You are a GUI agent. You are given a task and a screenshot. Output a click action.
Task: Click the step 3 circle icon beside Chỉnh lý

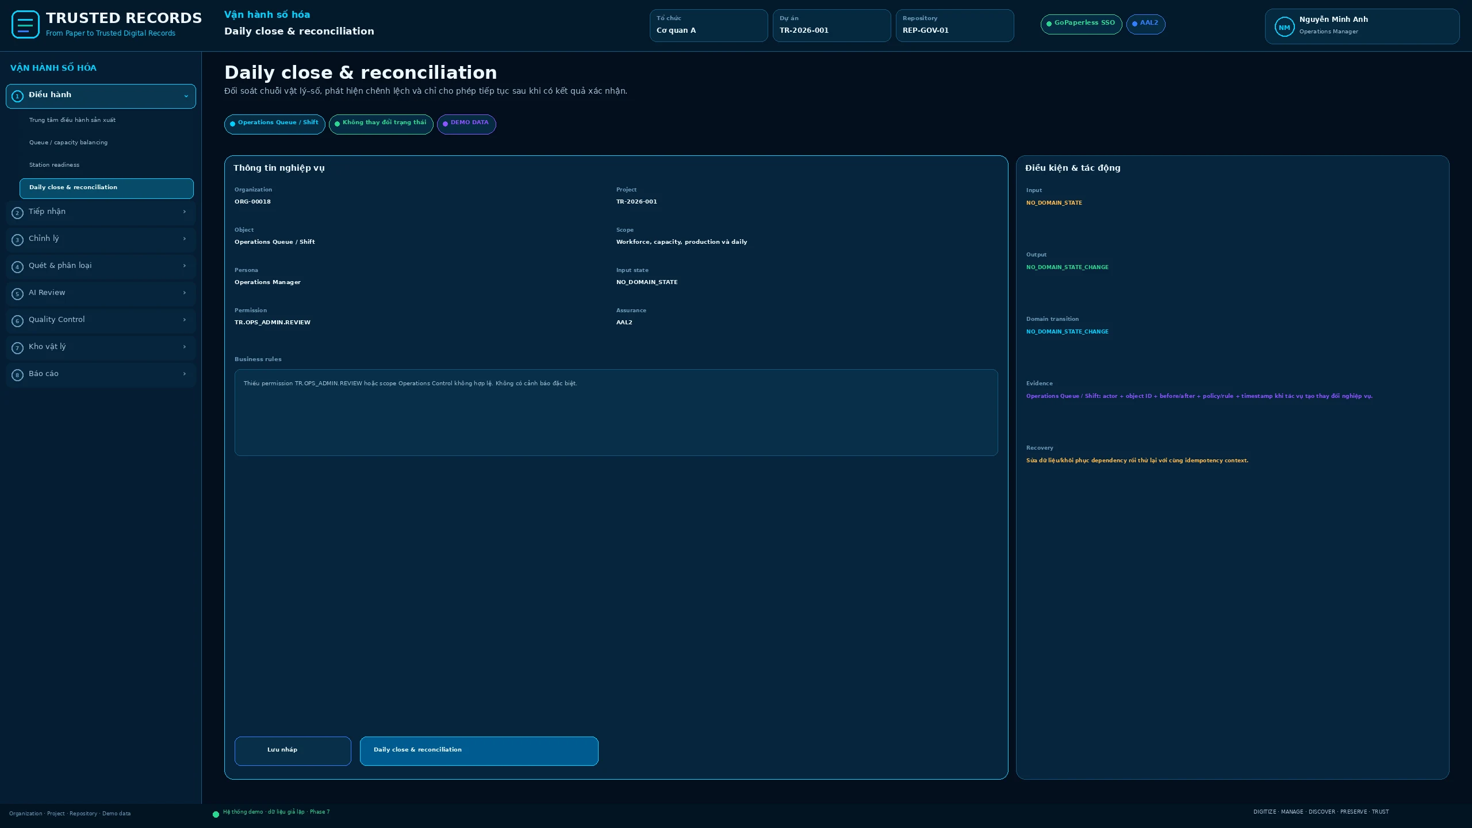coord(17,240)
